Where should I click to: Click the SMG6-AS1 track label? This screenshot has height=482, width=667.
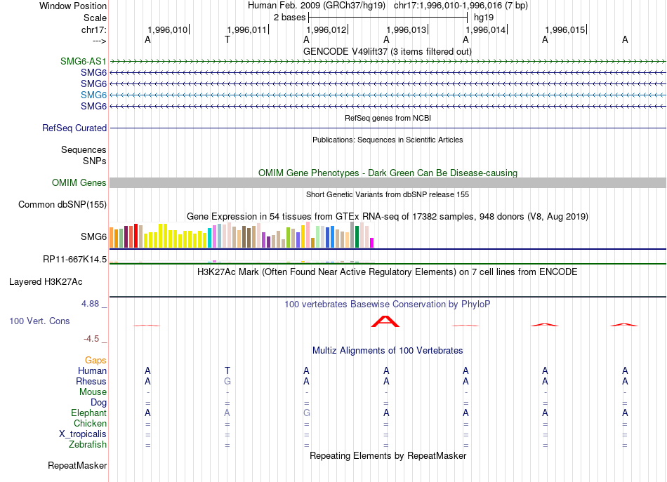pos(84,61)
